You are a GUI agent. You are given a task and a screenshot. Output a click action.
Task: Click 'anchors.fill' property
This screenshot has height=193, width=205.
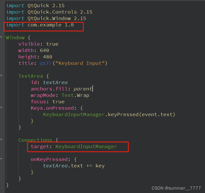(x=49, y=89)
